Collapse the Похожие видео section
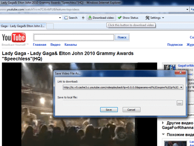 (163, 134)
